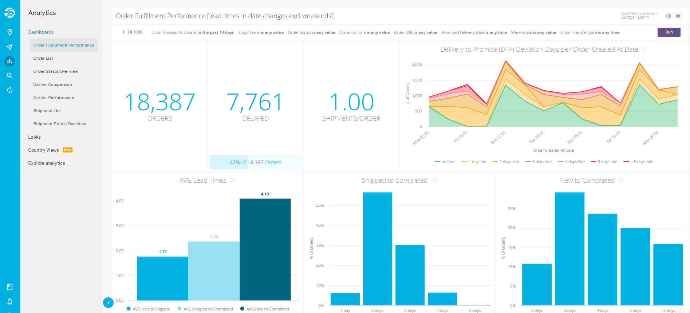Click info icon next to DTP Deviation title
690x313 pixels.
click(644, 49)
